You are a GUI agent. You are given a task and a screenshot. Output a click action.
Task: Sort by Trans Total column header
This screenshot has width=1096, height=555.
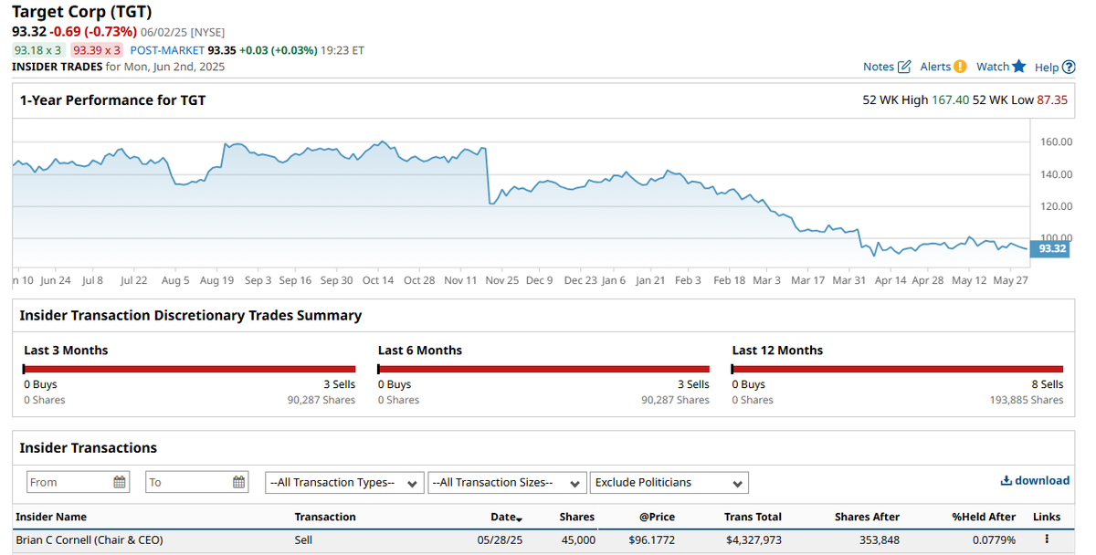753,517
